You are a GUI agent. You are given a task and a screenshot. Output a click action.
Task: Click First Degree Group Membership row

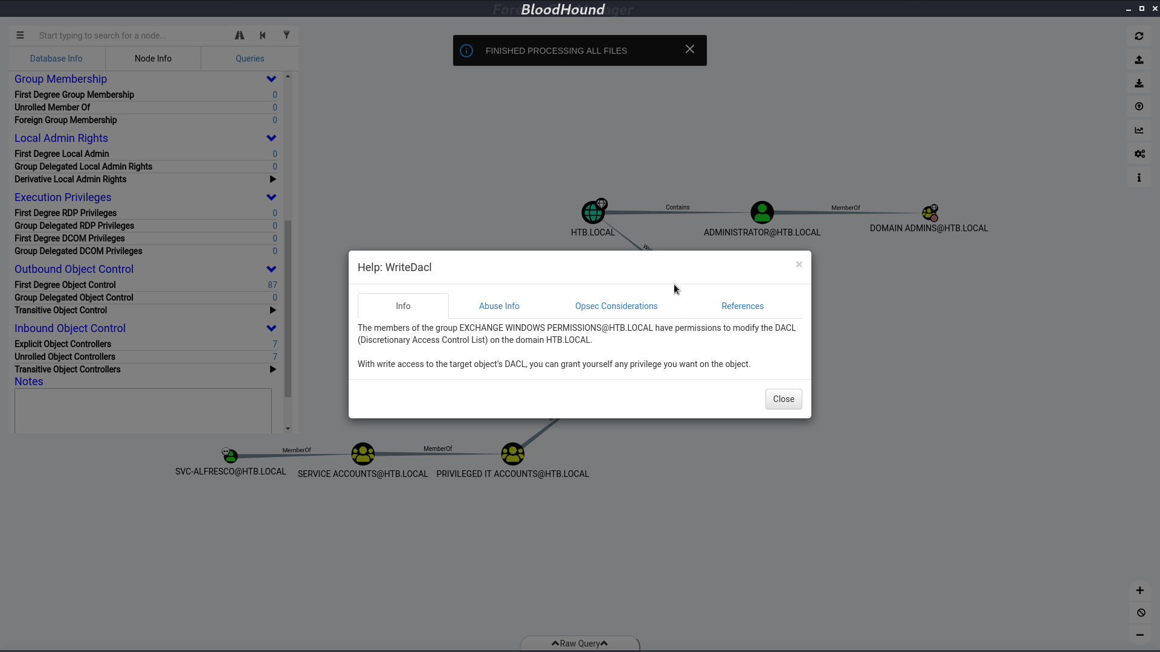(x=146, y=95)
